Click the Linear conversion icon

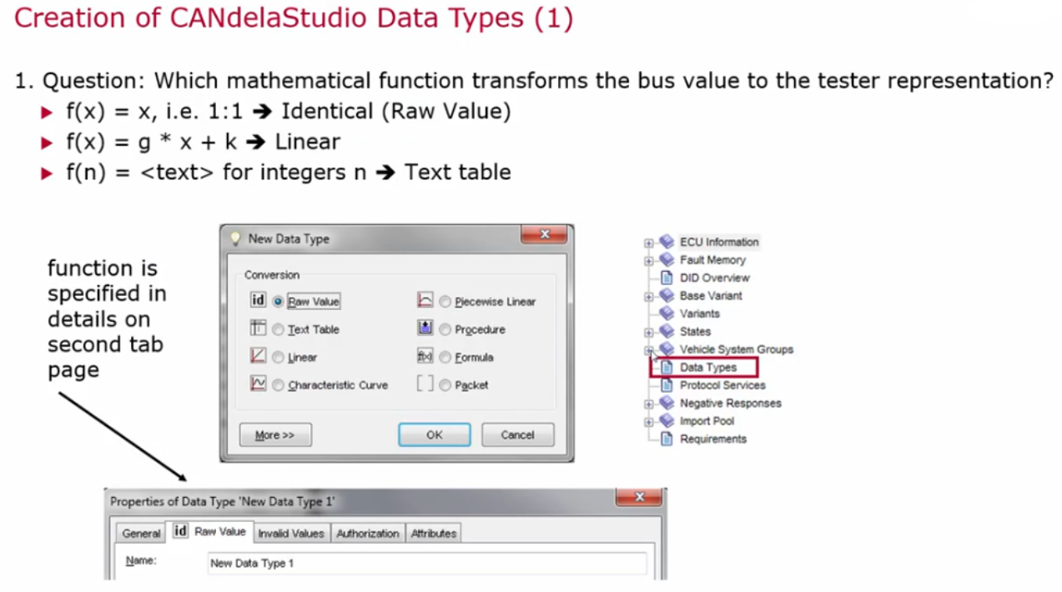[258, 357]
